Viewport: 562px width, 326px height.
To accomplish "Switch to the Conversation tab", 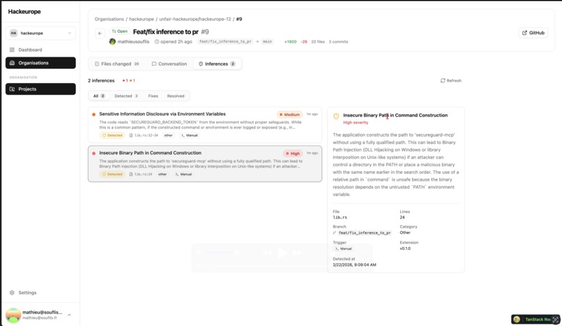I will tap(169, 64).
